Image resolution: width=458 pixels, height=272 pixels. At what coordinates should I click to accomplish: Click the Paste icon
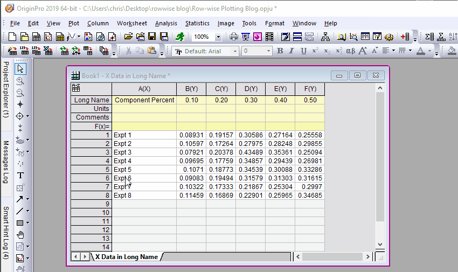pos(151,51)
